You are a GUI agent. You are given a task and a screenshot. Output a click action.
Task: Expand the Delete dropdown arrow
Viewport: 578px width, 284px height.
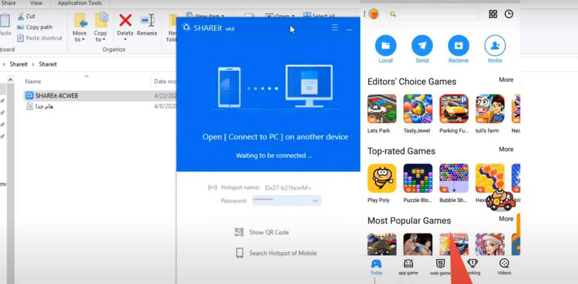pos(125,39)
